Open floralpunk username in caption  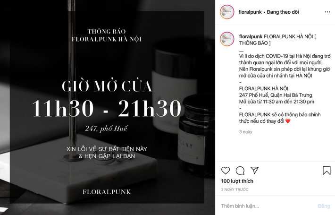[251, 36]
